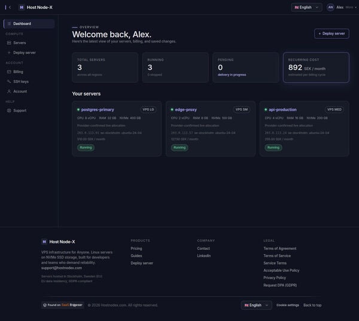Open Privacy Policy link
Image resolution: width=359 pixels, height=321 pixels.
tap(275, 278)
